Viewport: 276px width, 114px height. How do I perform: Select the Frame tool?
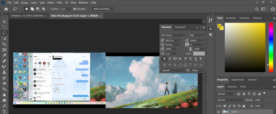[x=4, y=50]
